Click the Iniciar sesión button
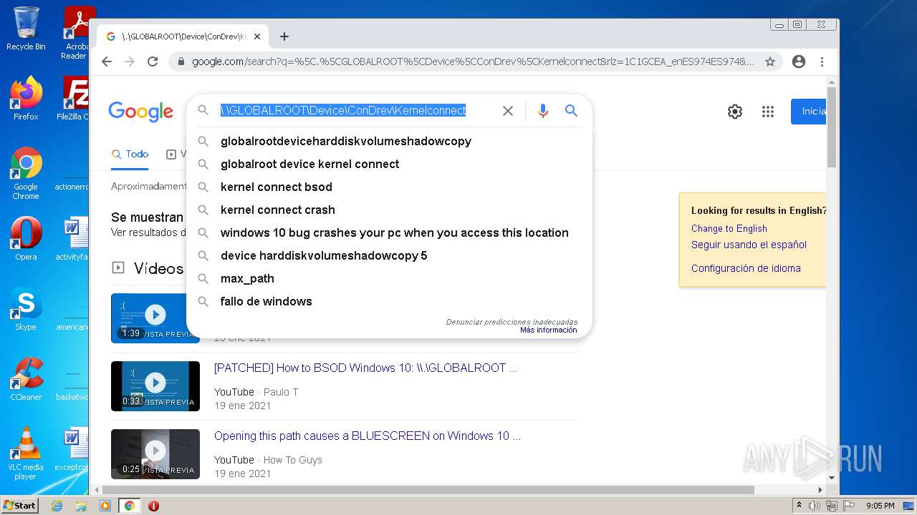917x515 pixels. [x=809, y=112]
